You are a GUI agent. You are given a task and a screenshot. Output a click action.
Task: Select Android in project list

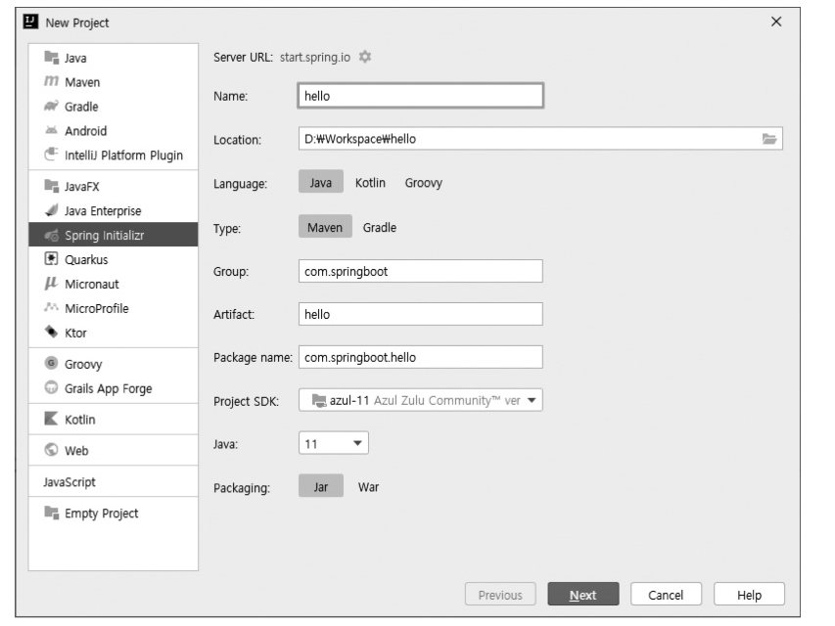[113, 130]
